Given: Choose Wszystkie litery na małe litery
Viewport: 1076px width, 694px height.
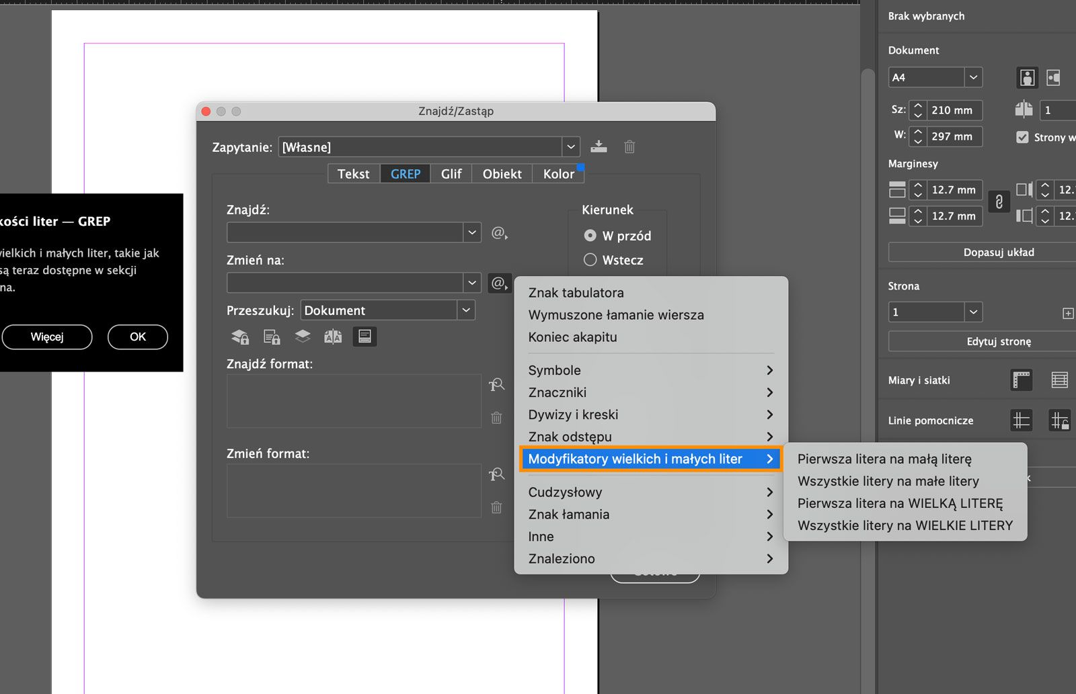Looking at the screenshot, I should (905, 481).
